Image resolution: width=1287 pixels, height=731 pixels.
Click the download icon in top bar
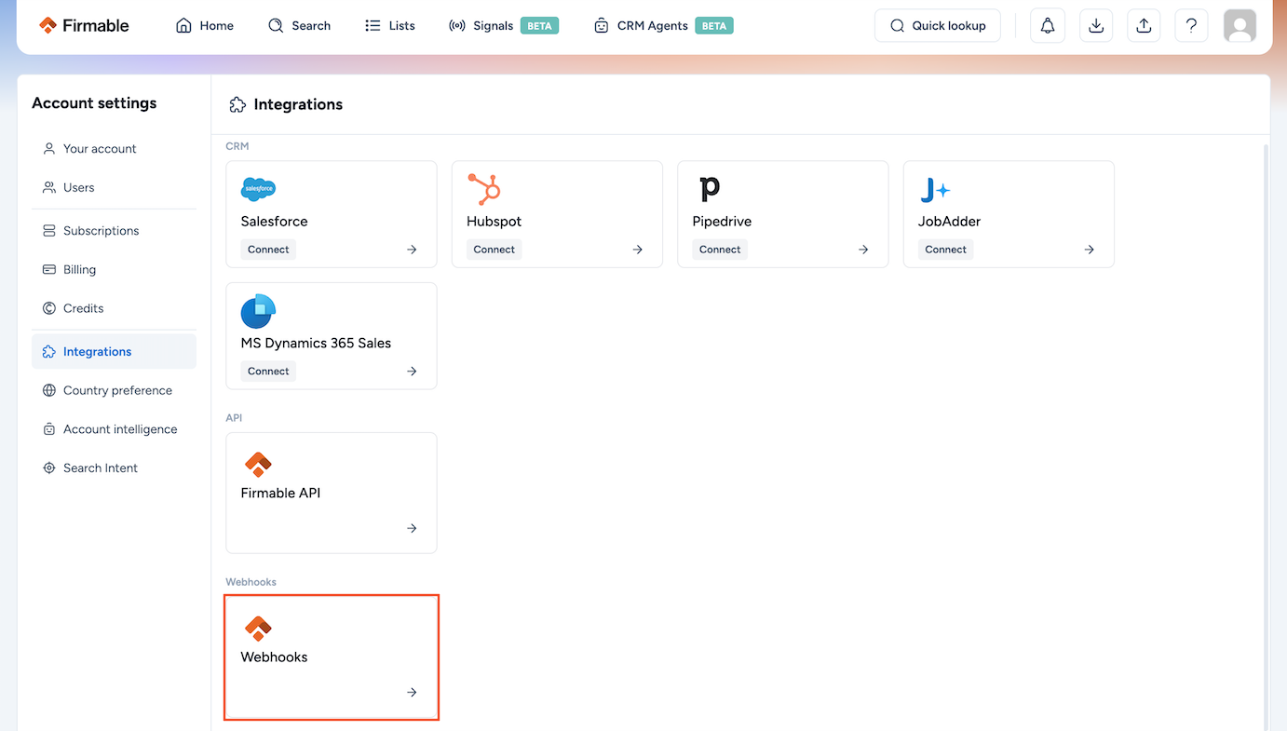coord(1096,26)
